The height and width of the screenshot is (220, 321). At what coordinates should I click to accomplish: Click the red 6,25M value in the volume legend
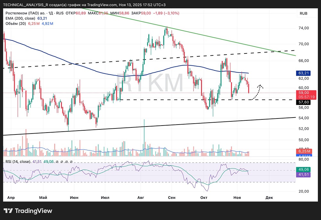34,23
